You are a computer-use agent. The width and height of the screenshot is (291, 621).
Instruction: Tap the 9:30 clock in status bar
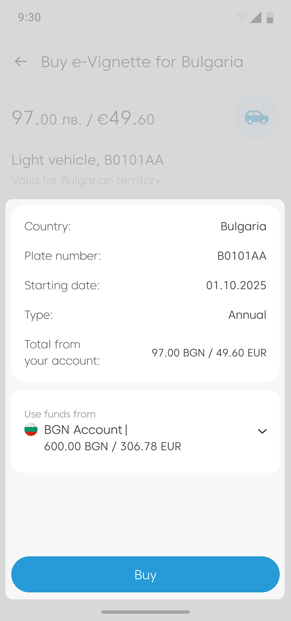click(x=29, y=17)
